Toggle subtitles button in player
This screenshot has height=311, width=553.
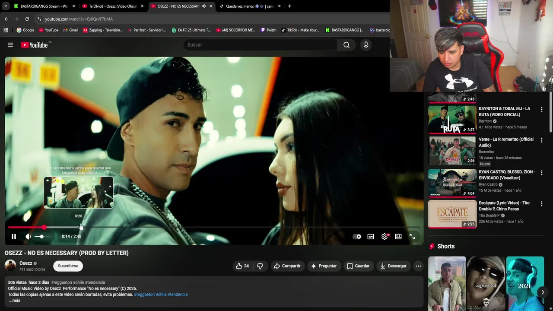(x=371, y=236)
